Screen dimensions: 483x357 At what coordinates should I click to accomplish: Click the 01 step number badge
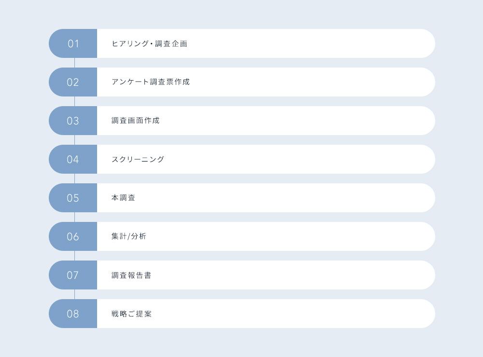[x=73, y=43]
